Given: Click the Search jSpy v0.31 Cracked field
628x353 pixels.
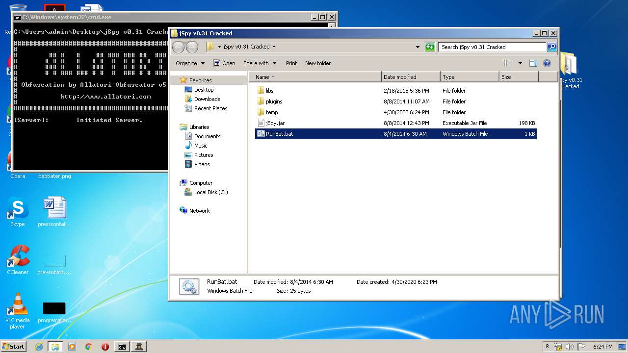Looking at the screenshot, I should coord(492,47).
